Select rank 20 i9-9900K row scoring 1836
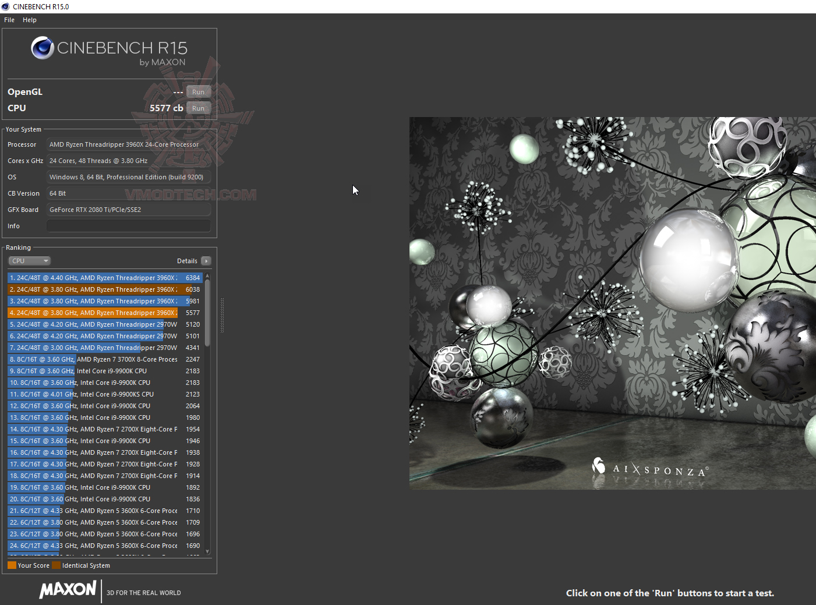Viewport: 816px width, 605px height. coord(105,499)
